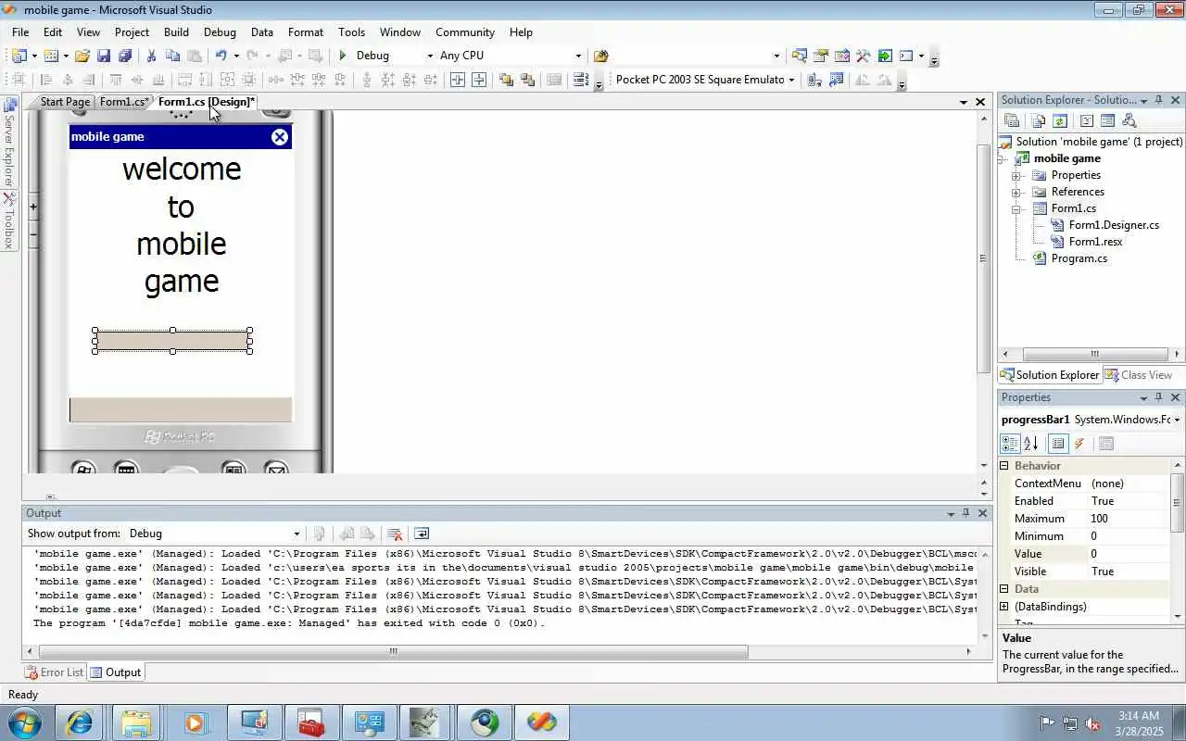The image size is (1186, 741).
Task: Click the Value property field
Action: click(1129, 554)
